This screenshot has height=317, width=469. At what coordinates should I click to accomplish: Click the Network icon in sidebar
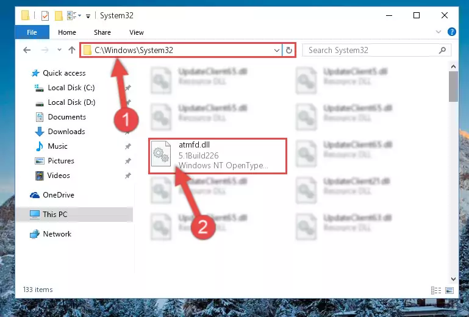[x=35, y=234]
